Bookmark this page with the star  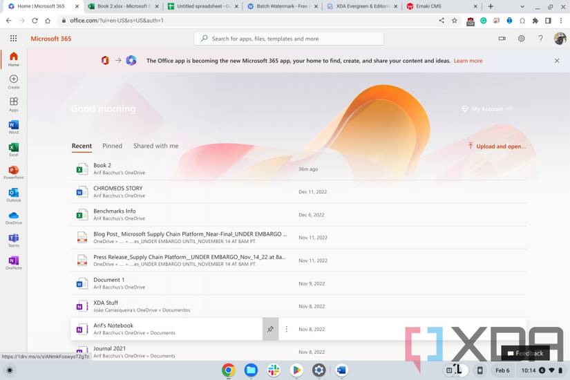click(x=455, y=21)
